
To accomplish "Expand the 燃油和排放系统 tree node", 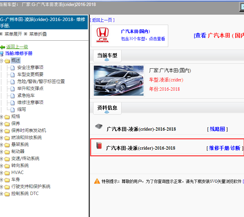I will pyautogui.click(x=1, y=138).
